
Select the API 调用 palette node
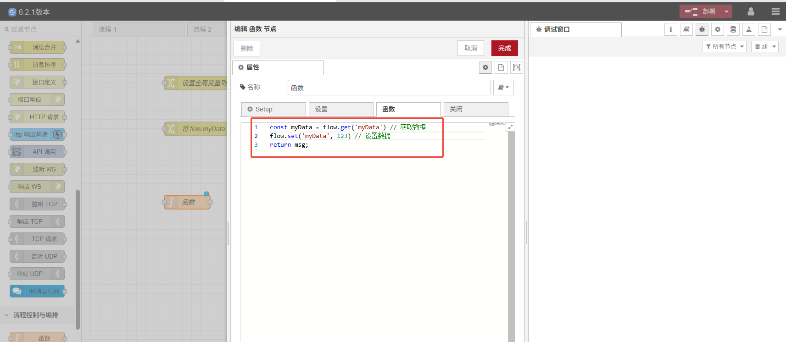pos(37,152)
